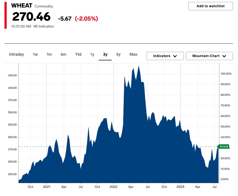Open the Indicators dropdown
This screenshot has width=238, height=196.
pos(165,56)
